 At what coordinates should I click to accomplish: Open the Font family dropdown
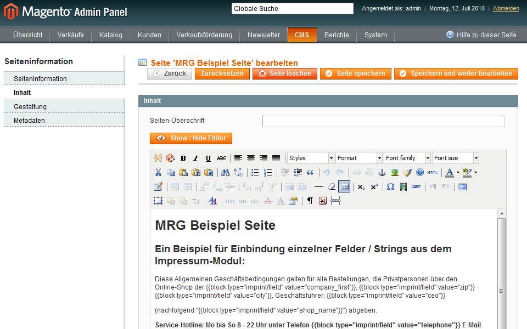pos(407,158)
